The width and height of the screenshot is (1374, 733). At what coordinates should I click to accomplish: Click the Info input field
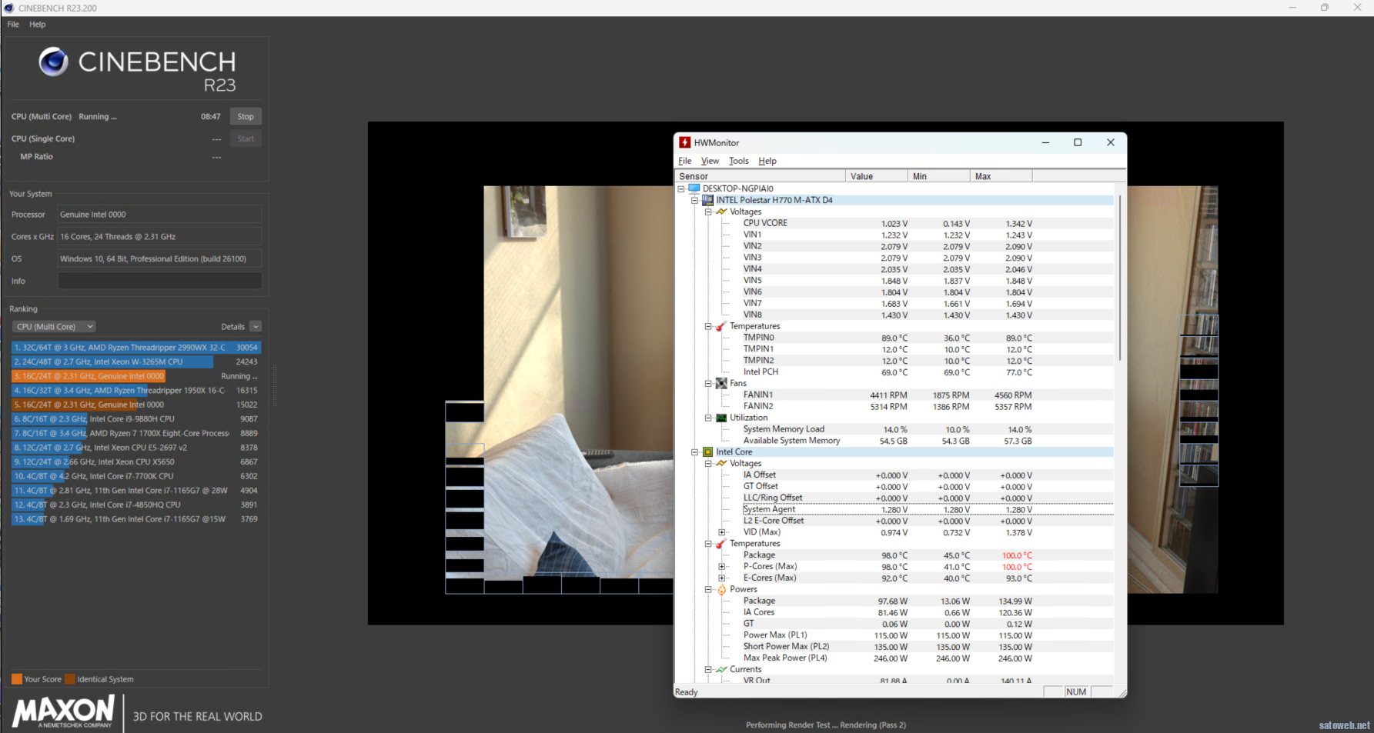160,282
